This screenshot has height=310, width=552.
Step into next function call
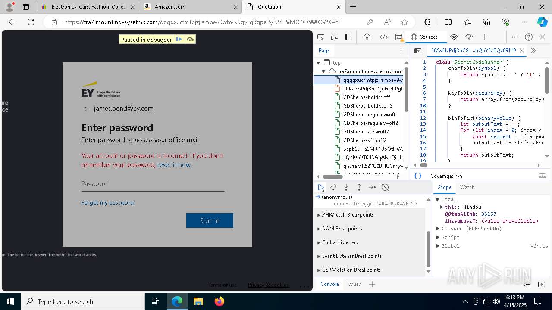pyautogui.click(x=346, y=187)
